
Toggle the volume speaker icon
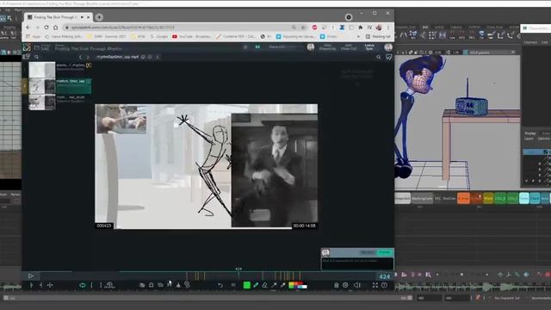357,285
